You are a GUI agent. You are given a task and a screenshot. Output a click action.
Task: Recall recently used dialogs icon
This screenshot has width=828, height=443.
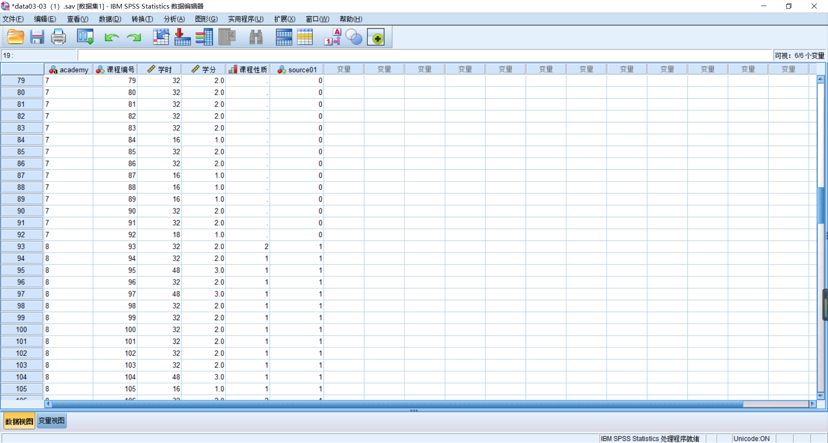[85, 37]
